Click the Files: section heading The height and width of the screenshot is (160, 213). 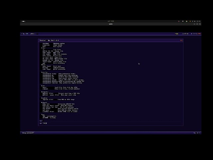[x=43, y=48]
